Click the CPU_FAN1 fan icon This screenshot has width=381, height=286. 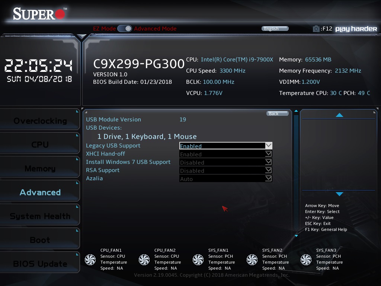point(90,260)
